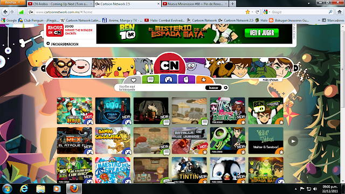Screen dimensions: 345x194
Task: Select the heart favorites tab
Action: 134,80
